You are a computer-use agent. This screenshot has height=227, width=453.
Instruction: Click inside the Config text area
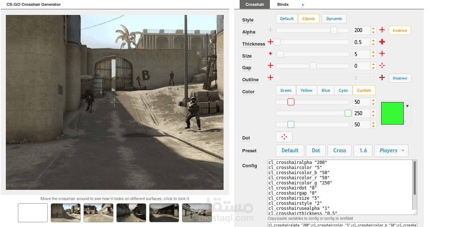[x=340, y=187]
